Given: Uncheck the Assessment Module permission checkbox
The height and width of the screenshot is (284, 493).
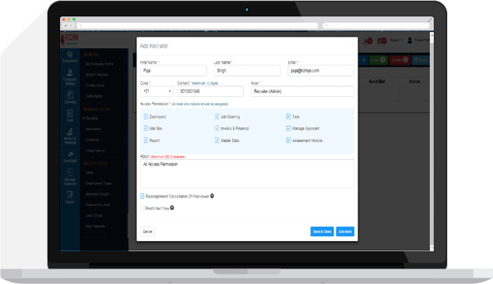Looking at the screenshot, I should [x=289, y=140].
